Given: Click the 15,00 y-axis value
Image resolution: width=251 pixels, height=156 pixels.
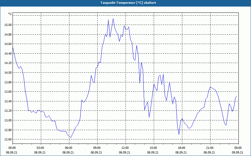Looking at the screenshot, I should tap(8, 25).
